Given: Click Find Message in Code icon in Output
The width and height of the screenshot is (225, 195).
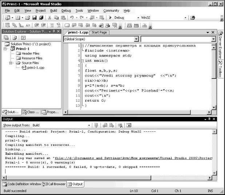Looking at the screenshot, I should [96, 125].
